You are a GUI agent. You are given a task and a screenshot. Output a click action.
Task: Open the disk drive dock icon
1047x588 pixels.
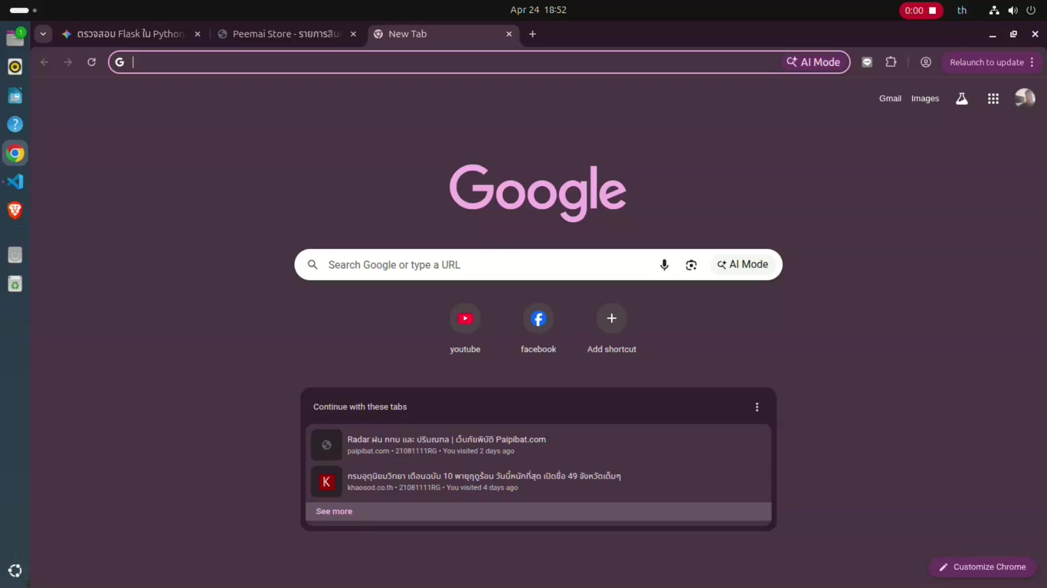tap(15, 255)
